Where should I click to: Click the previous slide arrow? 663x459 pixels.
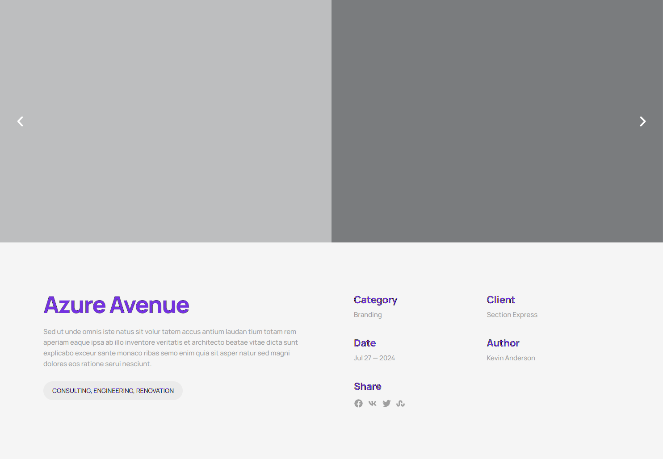coord(20,121)
